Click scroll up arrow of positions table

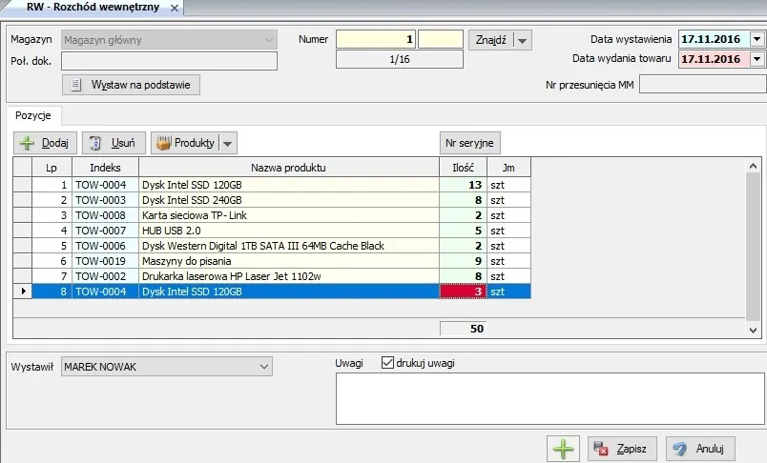(x=754, y=167)
